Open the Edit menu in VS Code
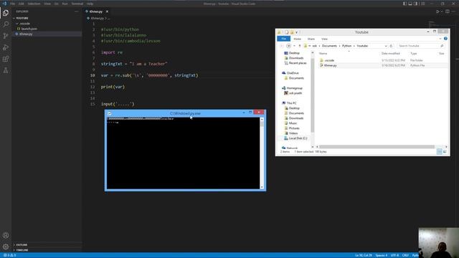The height and width of the screenshot is (258, 459). pyautogui.click(x=22, y=4)
